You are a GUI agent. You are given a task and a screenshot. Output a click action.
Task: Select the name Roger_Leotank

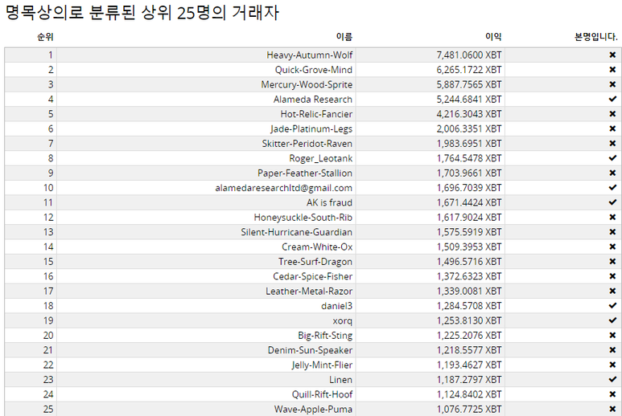[320, 158]
